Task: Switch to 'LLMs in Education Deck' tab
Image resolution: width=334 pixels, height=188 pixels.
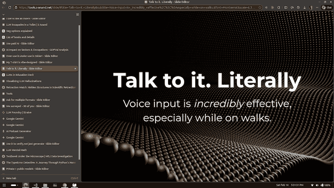Action: 40,75
